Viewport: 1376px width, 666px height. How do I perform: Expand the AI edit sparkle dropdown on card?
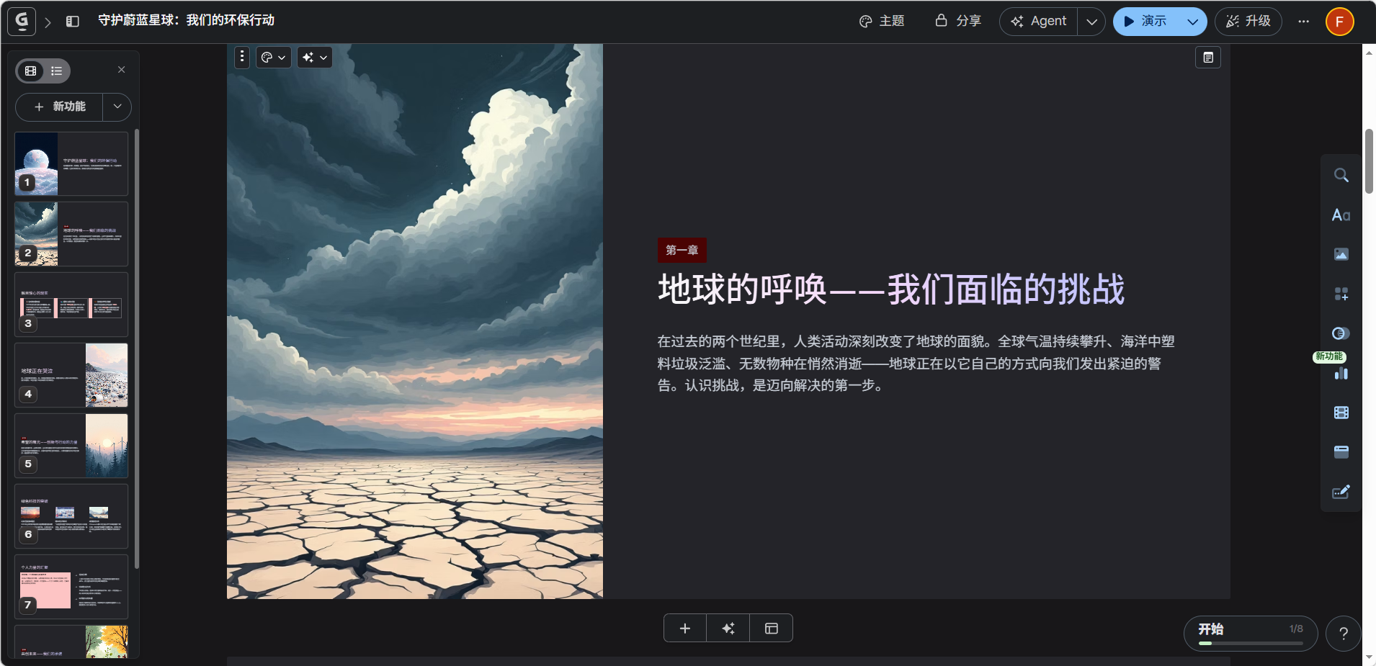coord(315,58)
